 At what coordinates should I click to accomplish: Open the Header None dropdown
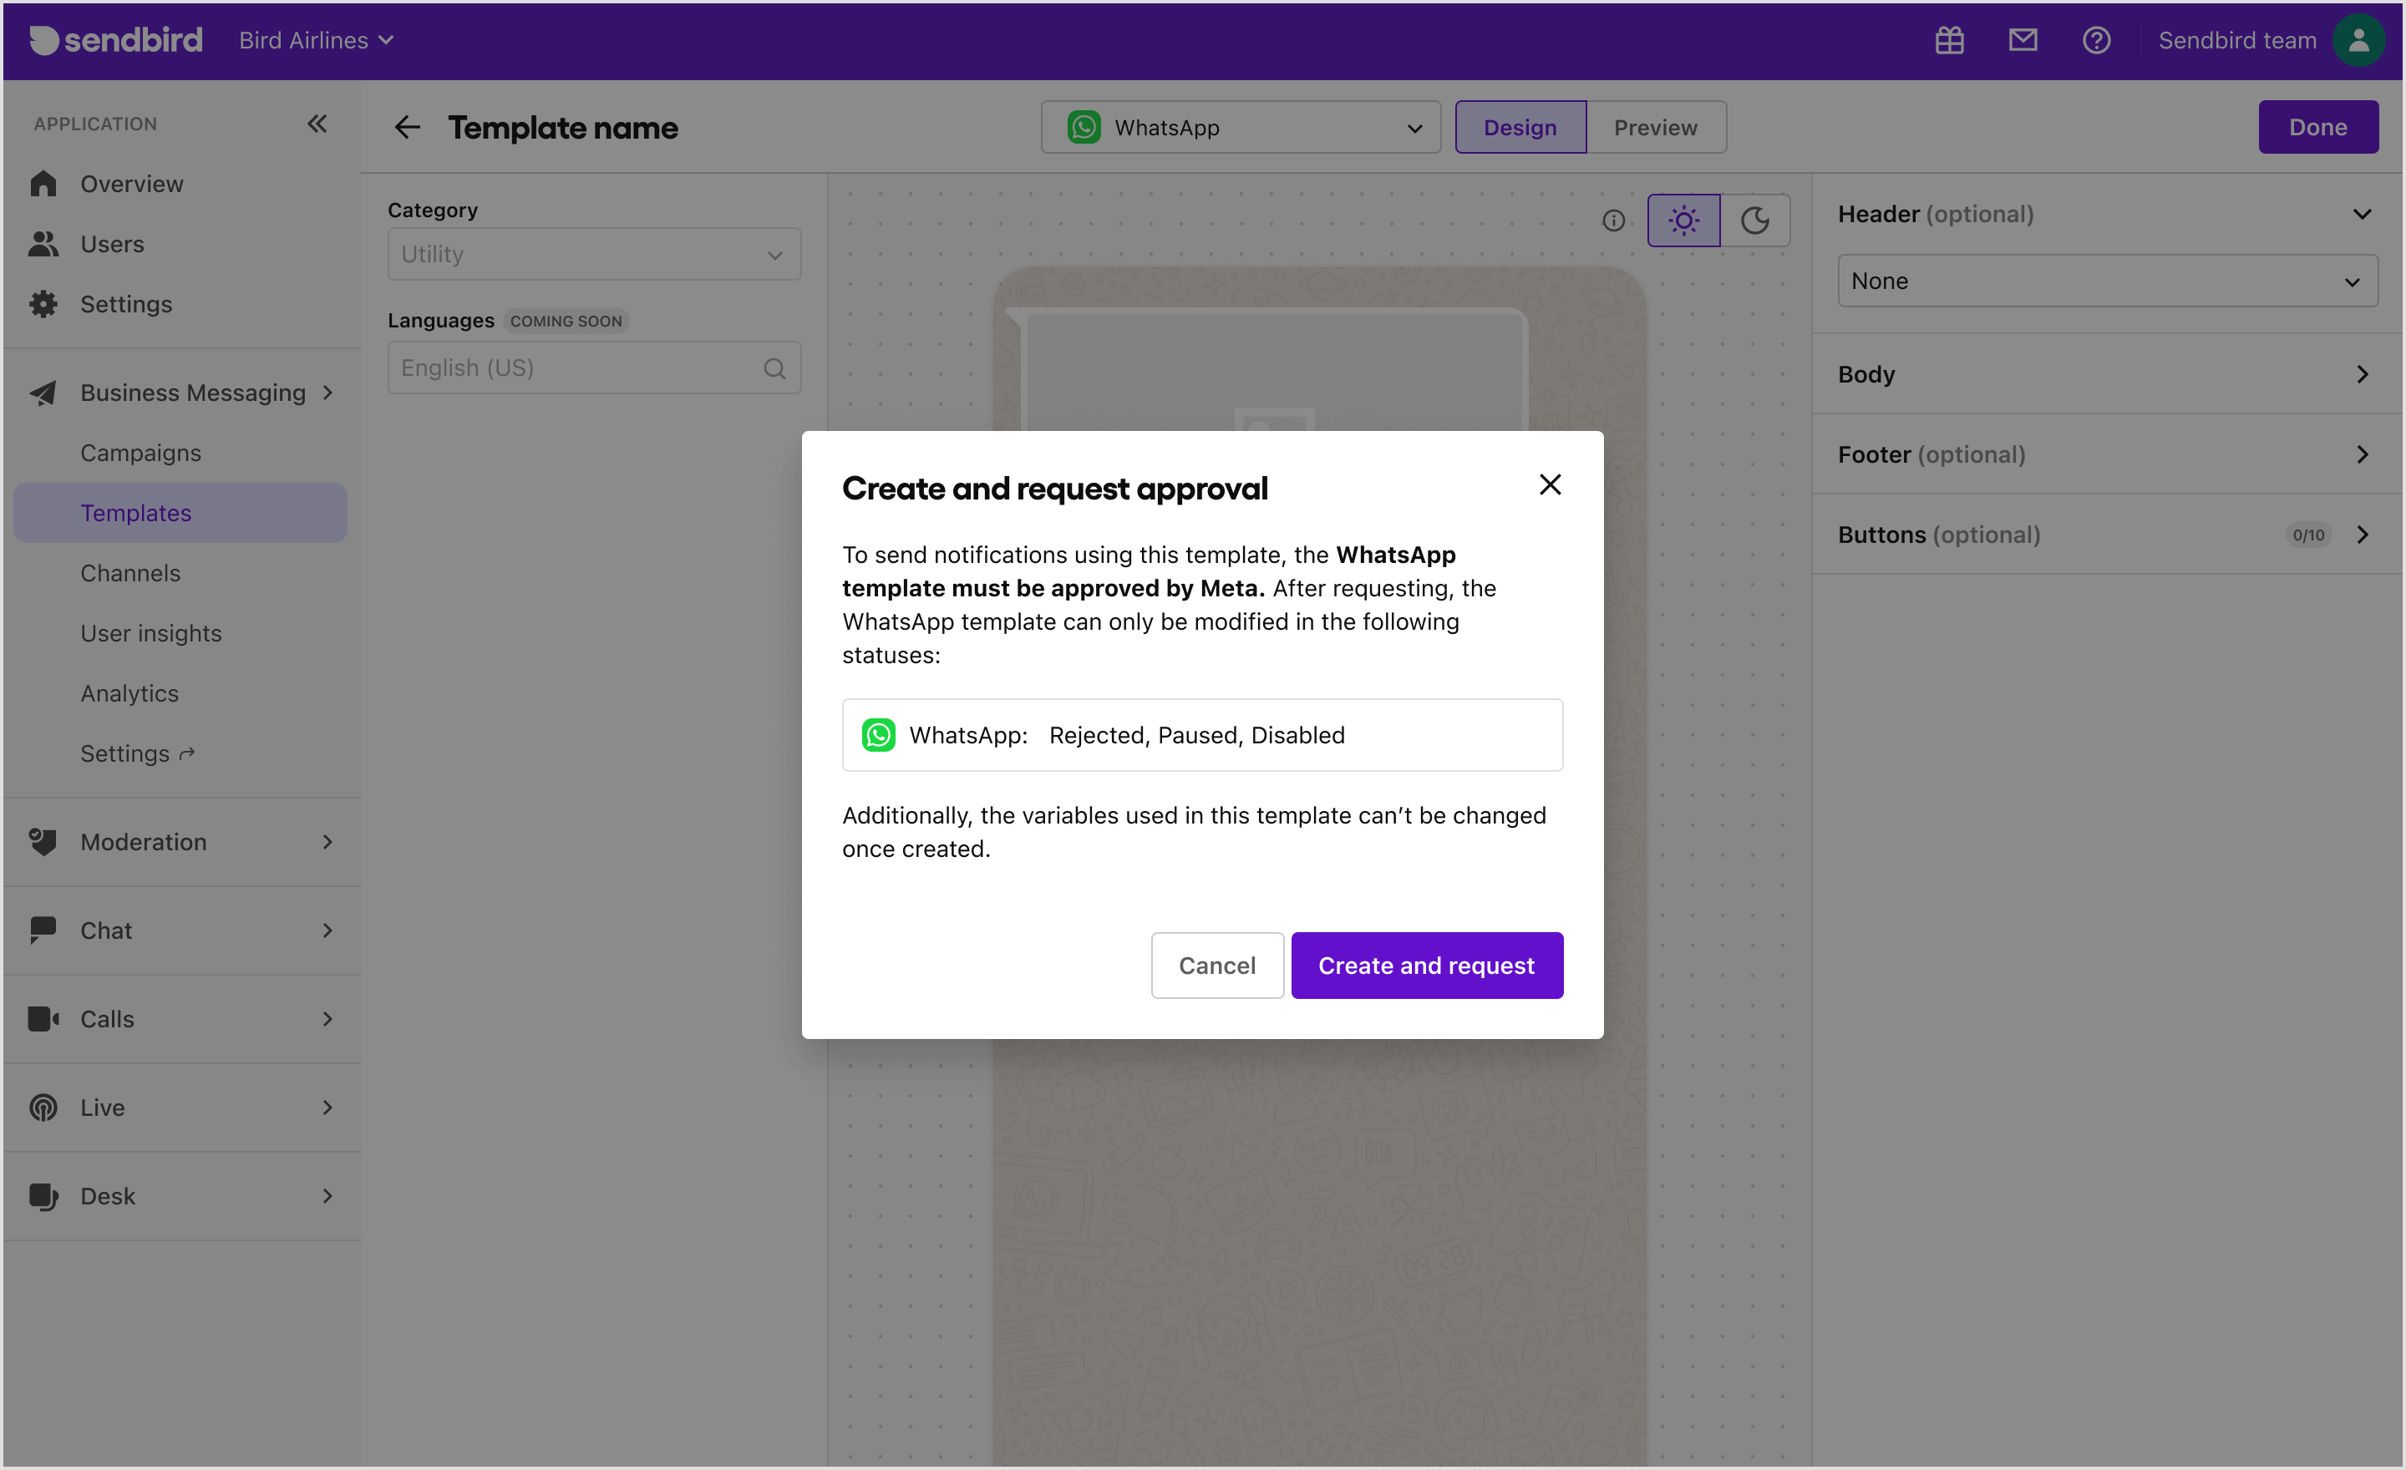[2107, 281]
